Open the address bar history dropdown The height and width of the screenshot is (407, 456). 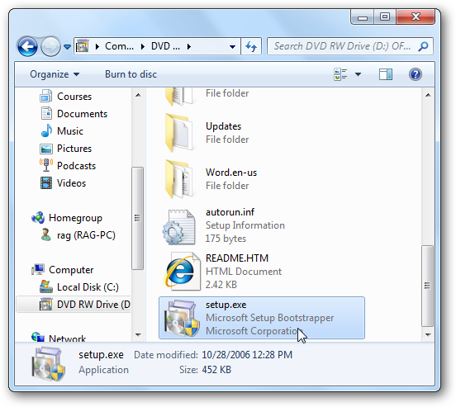232,46
